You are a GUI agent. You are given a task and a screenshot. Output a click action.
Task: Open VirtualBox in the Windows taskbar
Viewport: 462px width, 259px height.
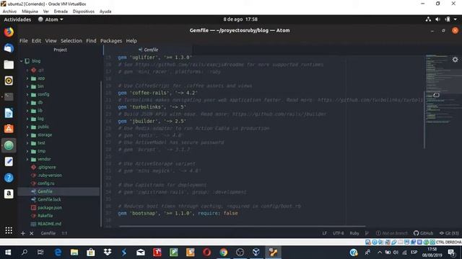(256, 253)
